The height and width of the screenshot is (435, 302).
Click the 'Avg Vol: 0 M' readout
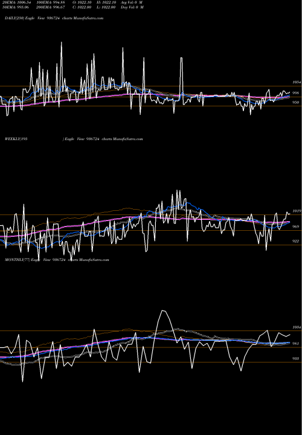pyautogui.click(x=132, y=2)
